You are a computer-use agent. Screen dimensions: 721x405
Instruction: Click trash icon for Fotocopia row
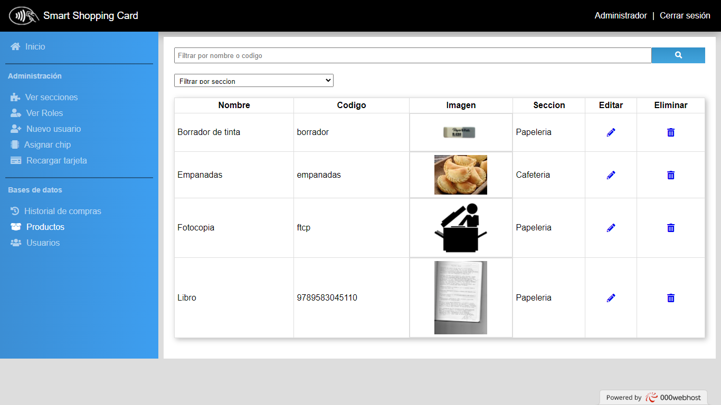click(671, 228)
